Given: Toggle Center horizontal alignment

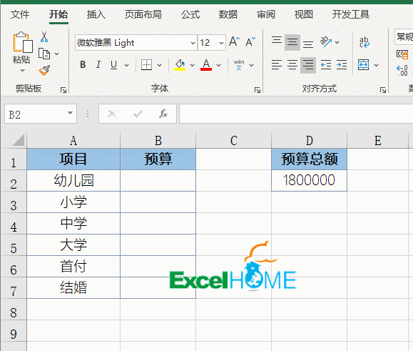Looking at the screenshot, I should 292,65.
